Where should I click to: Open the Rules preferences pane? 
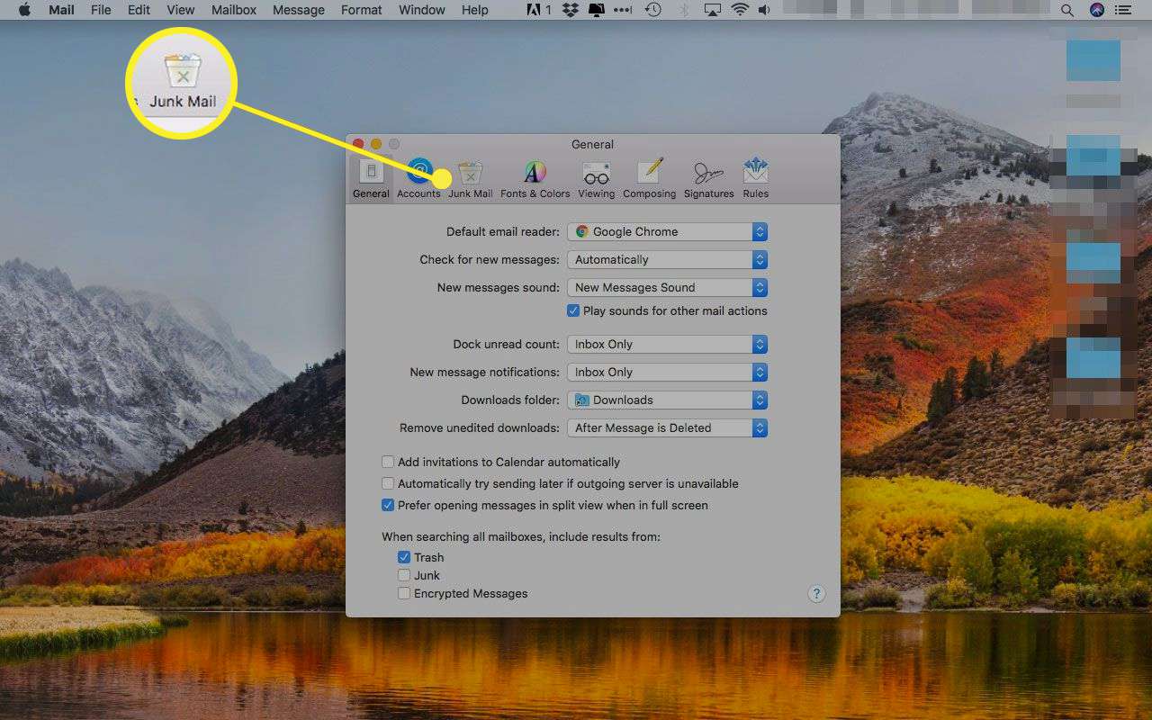click(x=755, y=177)
